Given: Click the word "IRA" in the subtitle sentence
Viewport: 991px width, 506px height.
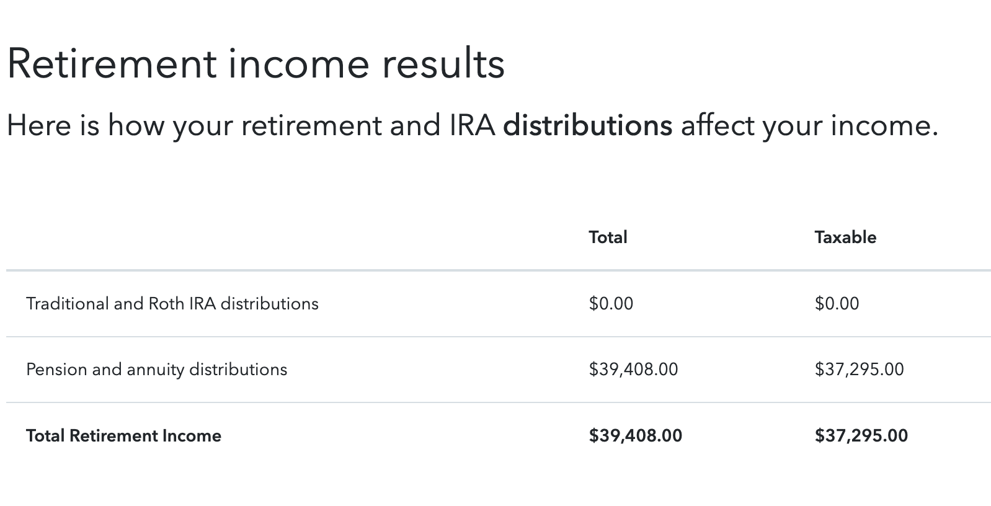Looking at the screenshot, I should tap(471, 126).
